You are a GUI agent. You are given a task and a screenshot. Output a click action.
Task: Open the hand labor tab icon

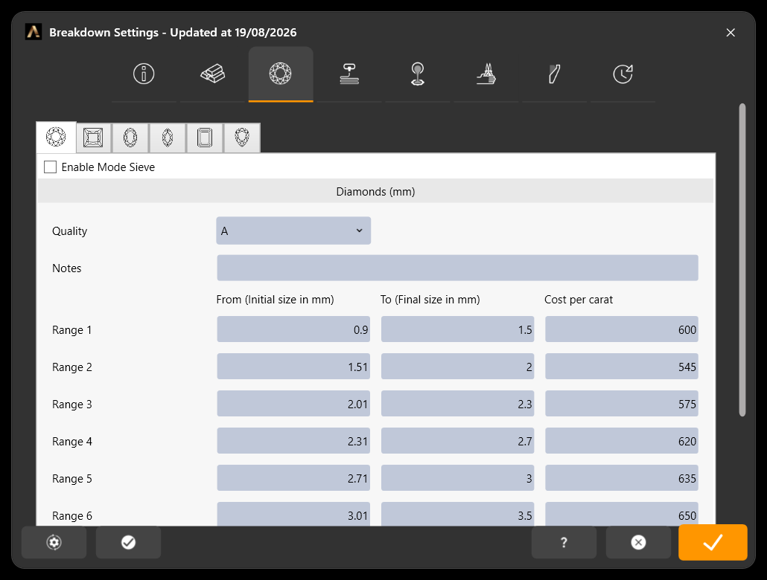(x=486, y=74)
